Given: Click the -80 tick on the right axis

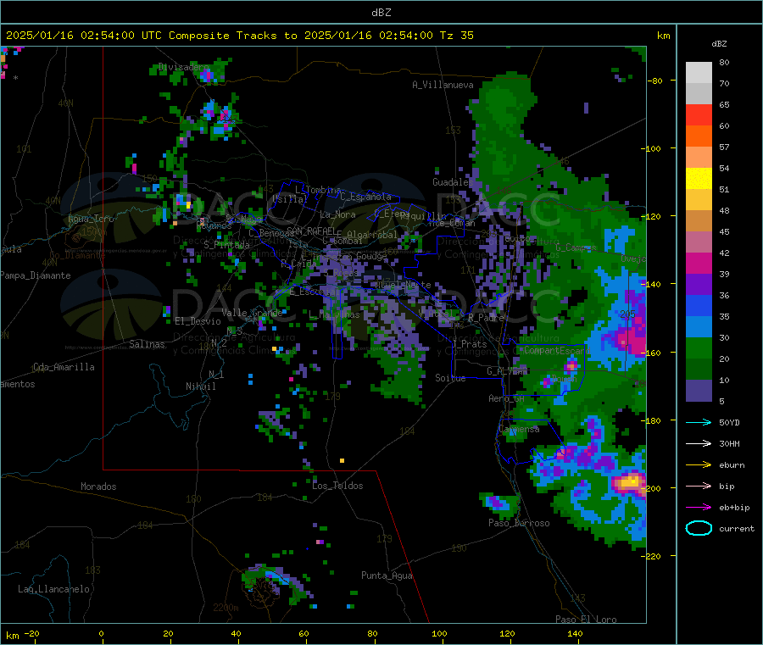Looking at the screenshot, I should pos(654,81).
